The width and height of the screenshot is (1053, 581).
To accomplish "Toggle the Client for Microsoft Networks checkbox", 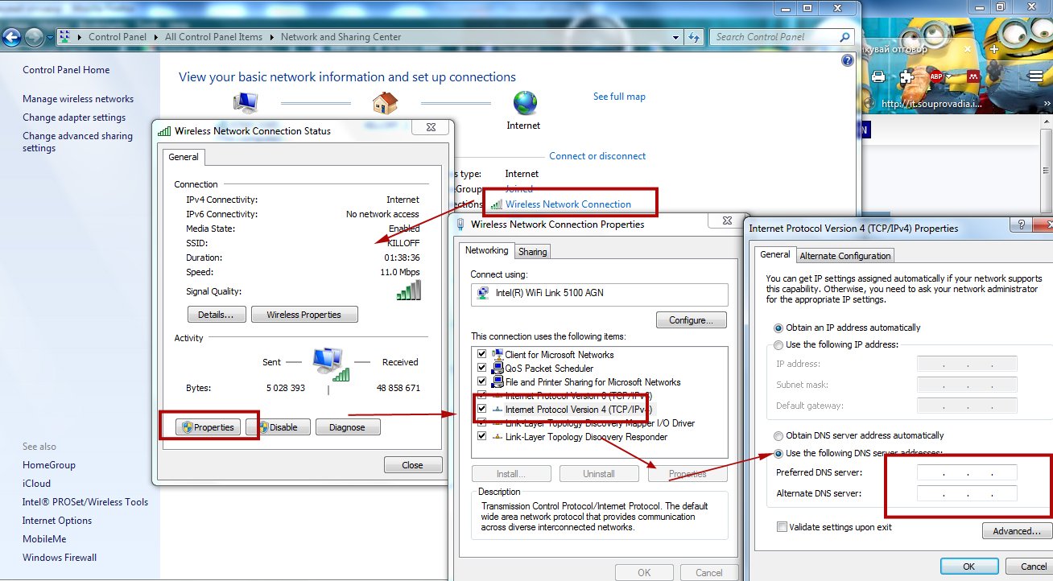I will point(482,355).
